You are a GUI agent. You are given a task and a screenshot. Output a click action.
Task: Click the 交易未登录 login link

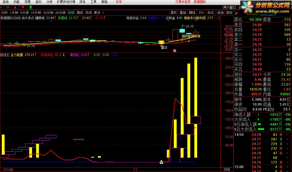click(183, 2)
